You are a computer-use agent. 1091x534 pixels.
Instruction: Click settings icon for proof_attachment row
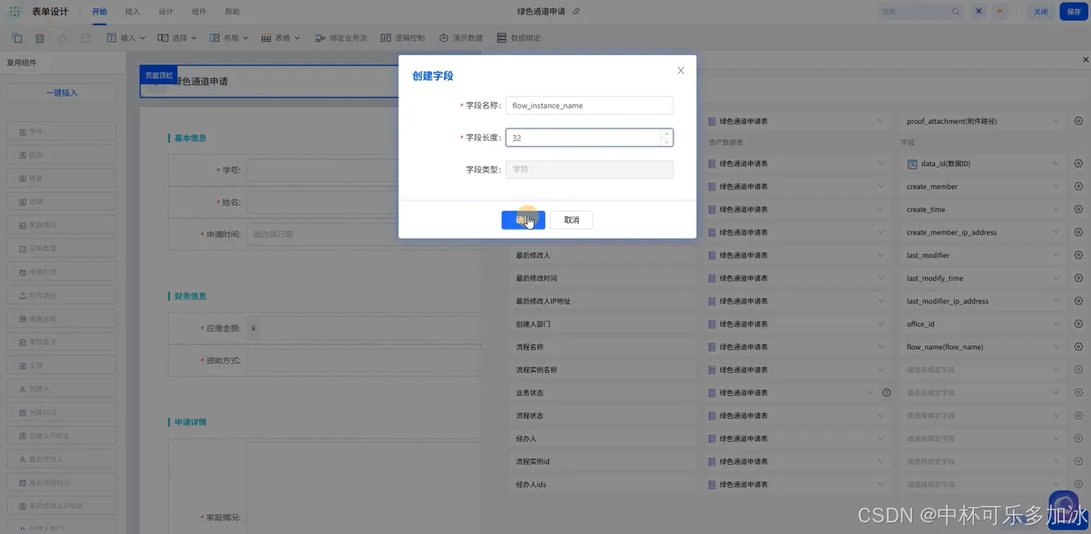1079,121
